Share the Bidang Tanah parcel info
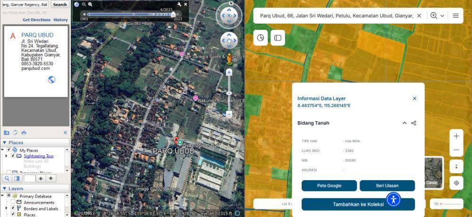The height and width of the screenshot is (217, 472). point(413,123)
